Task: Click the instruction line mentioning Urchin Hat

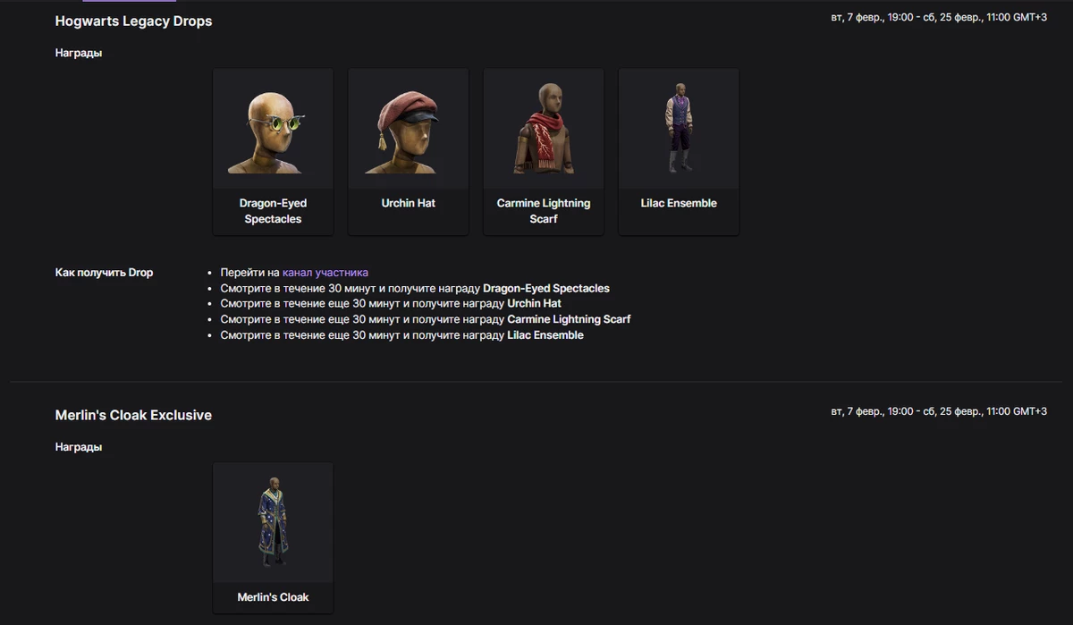Action: point(391,304)
